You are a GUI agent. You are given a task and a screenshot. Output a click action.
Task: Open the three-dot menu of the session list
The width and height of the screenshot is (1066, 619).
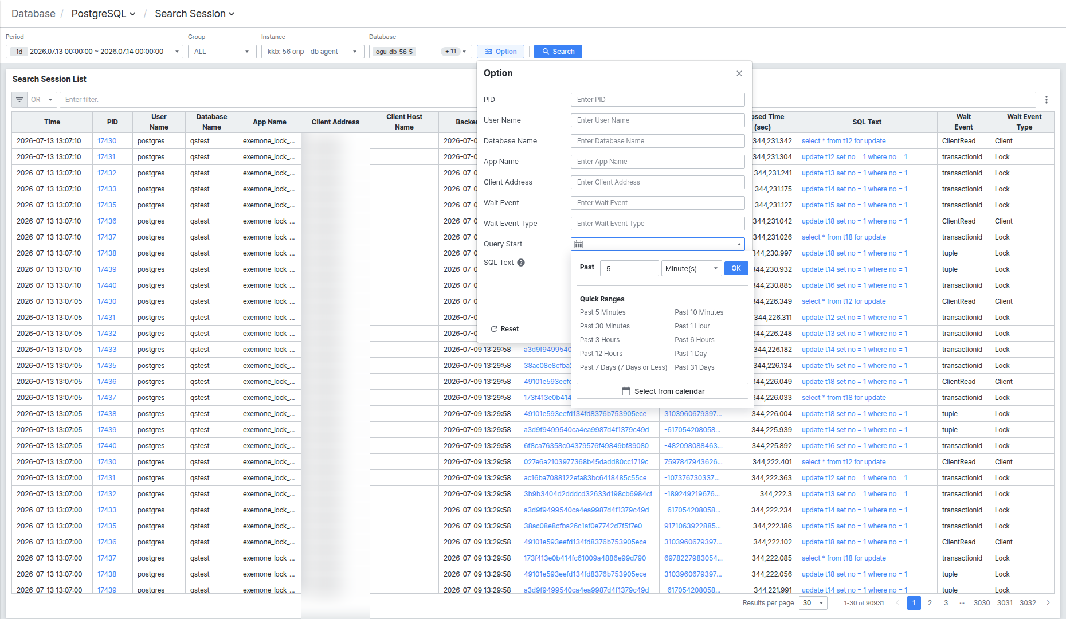(1047, 100)
